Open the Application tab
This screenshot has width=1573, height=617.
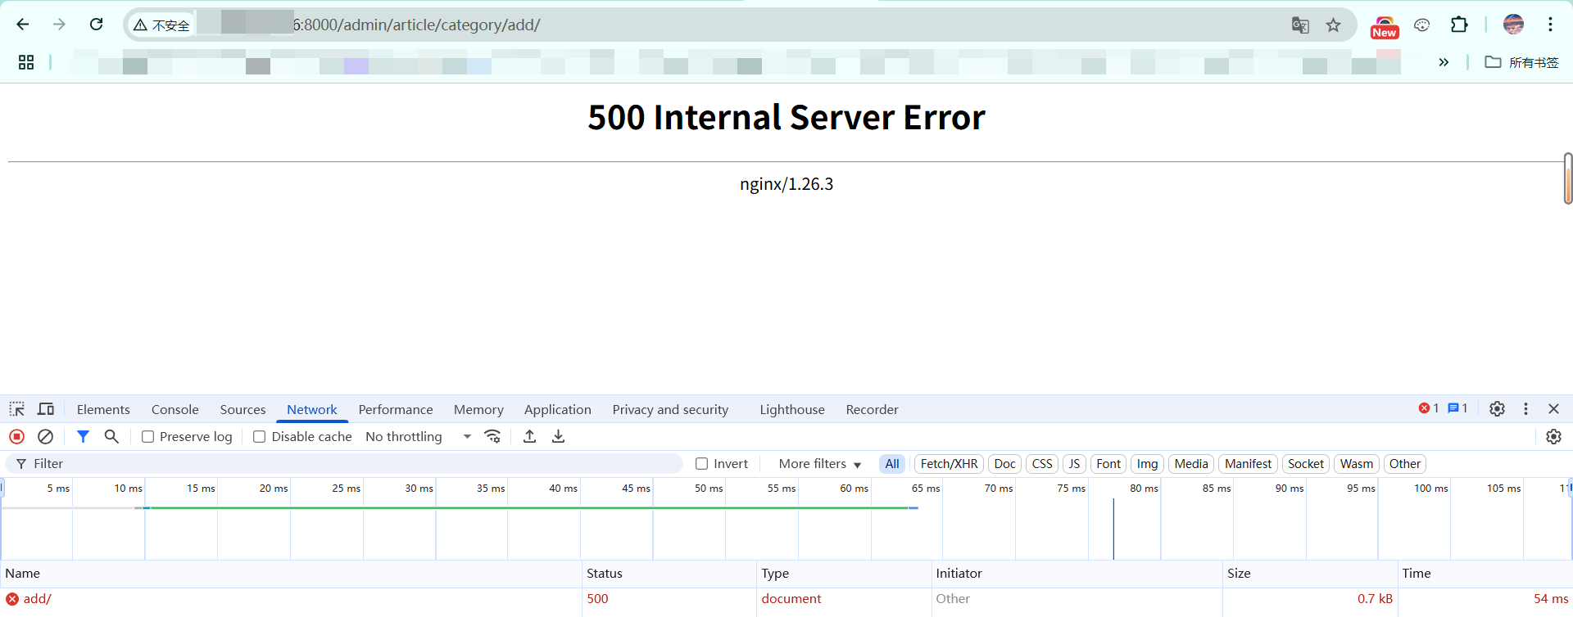click(557, 409)
